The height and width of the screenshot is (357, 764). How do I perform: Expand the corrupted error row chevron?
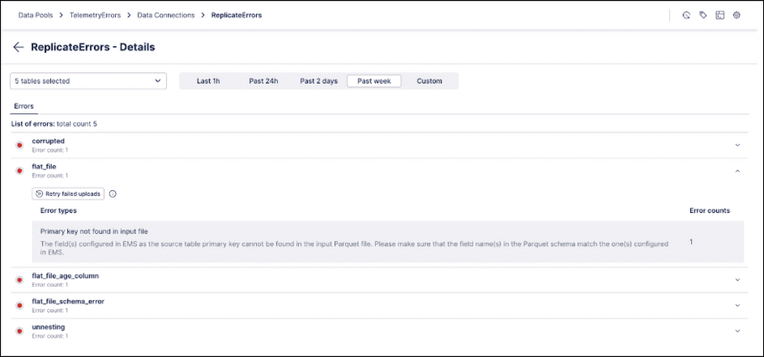click(x=737, y=145)
